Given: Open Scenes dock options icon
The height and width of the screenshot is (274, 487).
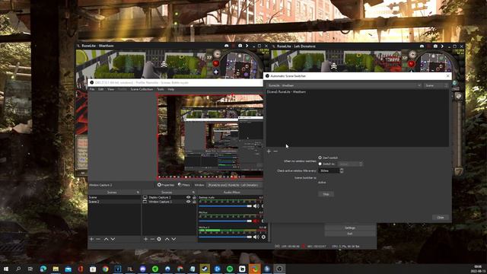Looking at the screenshot, I should 138,193.
